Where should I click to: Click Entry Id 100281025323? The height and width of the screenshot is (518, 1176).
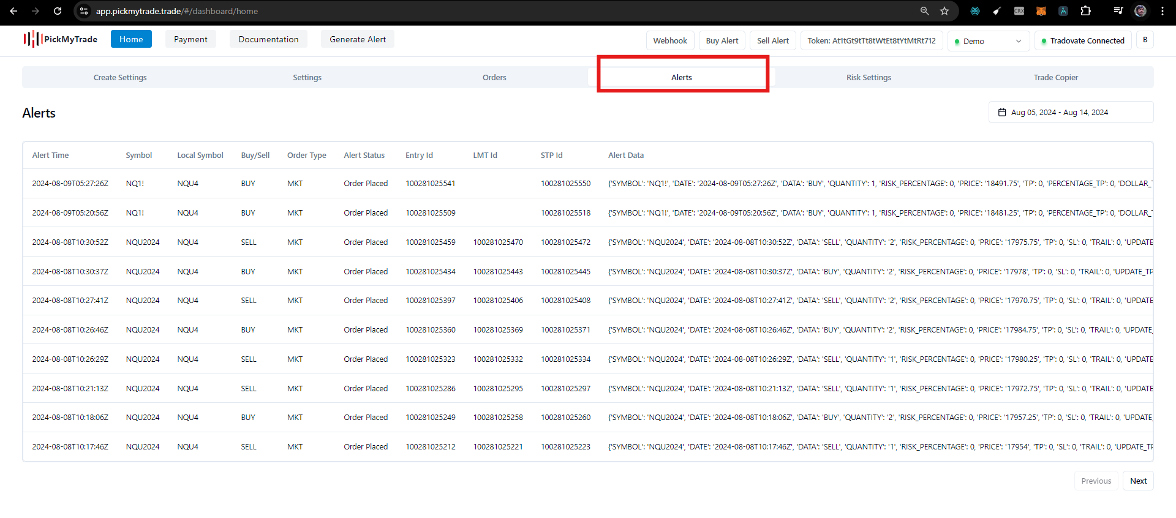(x=431, y=359)
